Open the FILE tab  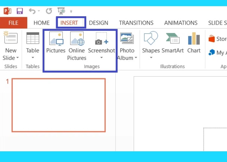(x=13, y=23)
